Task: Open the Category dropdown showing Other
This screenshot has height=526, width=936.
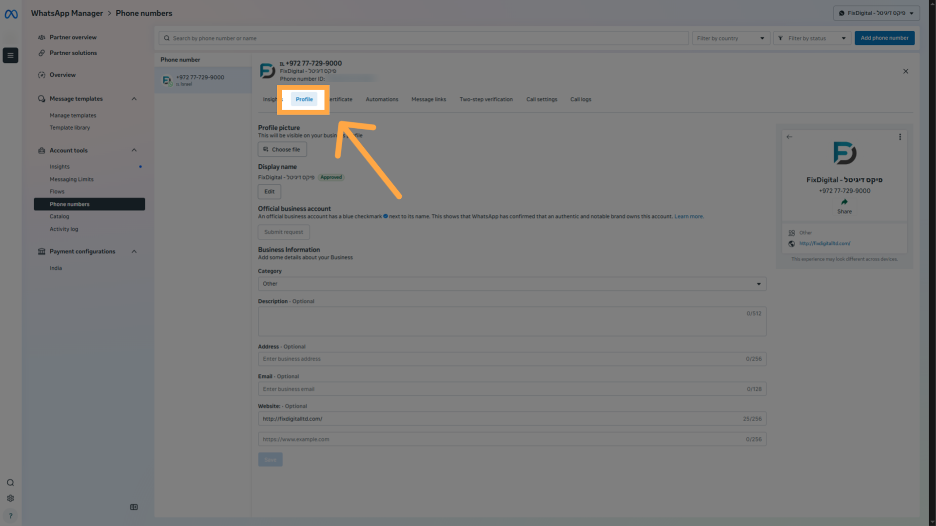Action: (512, 284)
